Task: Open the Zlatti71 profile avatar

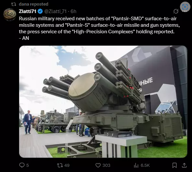Action: tap(10, 14)
